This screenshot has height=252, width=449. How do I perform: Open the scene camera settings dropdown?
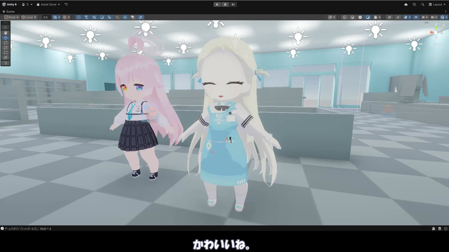(x=434, y=17)
